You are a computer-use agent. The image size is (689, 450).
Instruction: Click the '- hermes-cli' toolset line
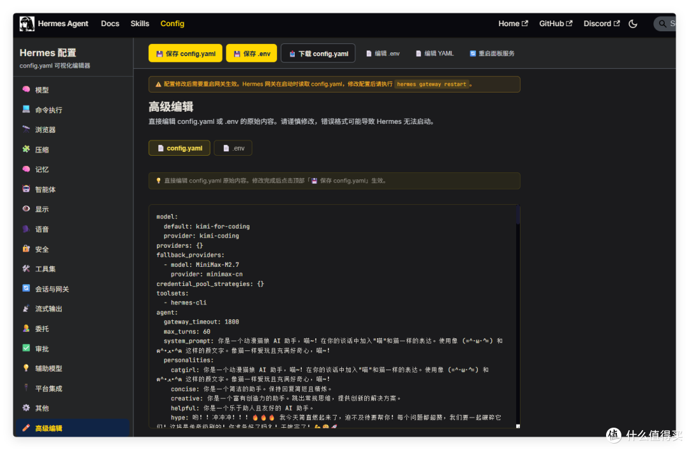tap(185, 303)
